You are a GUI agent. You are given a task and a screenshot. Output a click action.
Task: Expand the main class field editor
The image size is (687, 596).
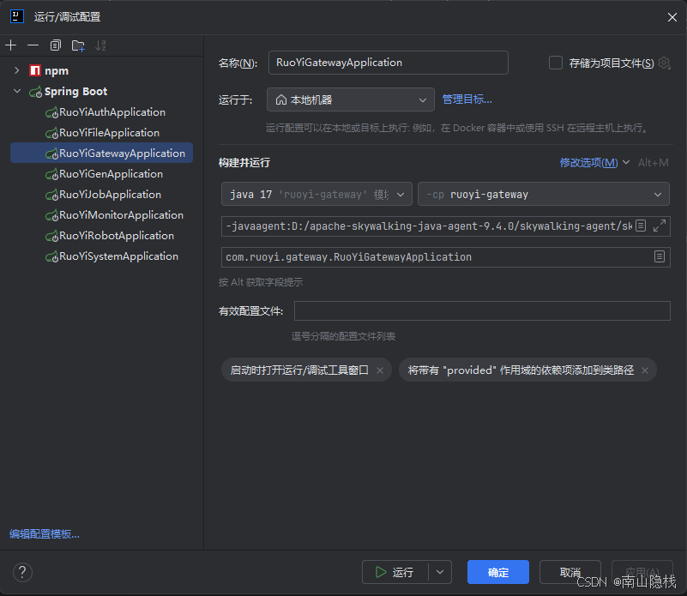(x=658, y=256)
